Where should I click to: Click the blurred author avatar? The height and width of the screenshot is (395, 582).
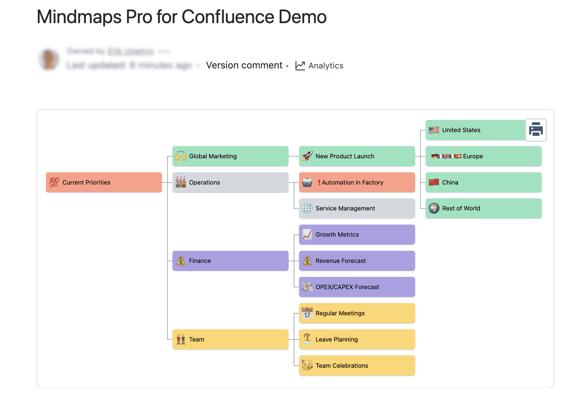click(x=50, y=60)
